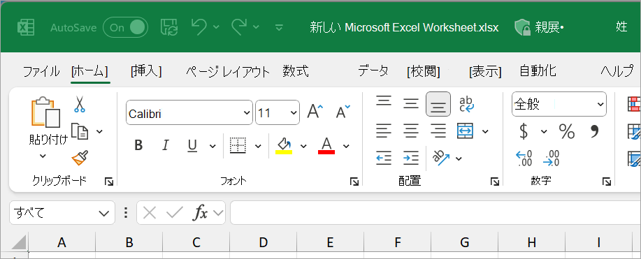The height and width of the screenshot is (259, 641).
Task: Open the ファイル tab
Action: (41, 71)
